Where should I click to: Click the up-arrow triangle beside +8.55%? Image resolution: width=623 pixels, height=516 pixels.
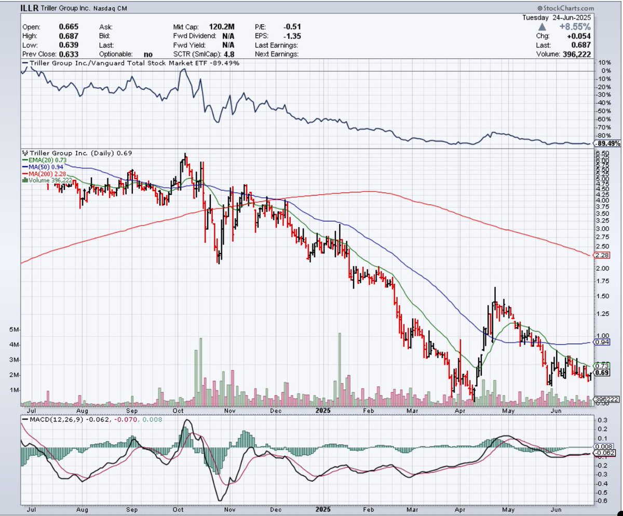point(541,27)
